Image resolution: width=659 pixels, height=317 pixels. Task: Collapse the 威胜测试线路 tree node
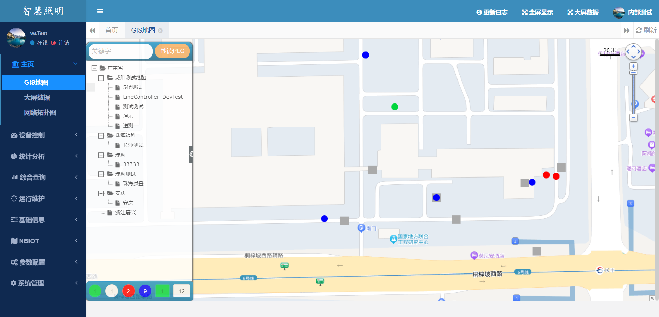[101, 78]
